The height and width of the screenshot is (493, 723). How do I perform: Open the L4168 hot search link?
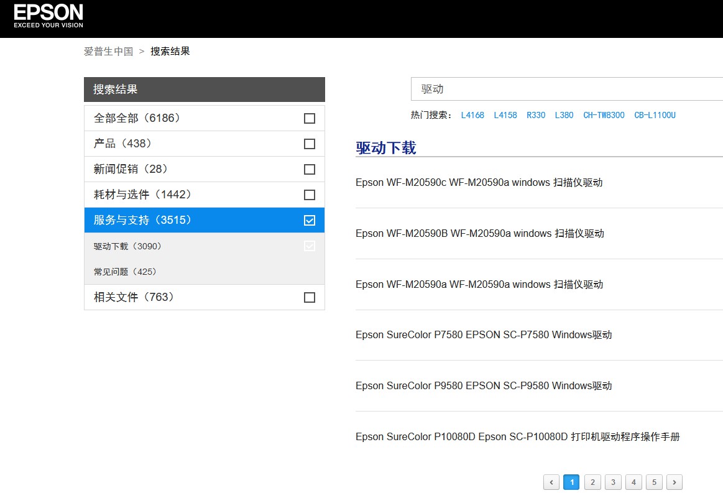pyautogui.click(x=472, y=115)
